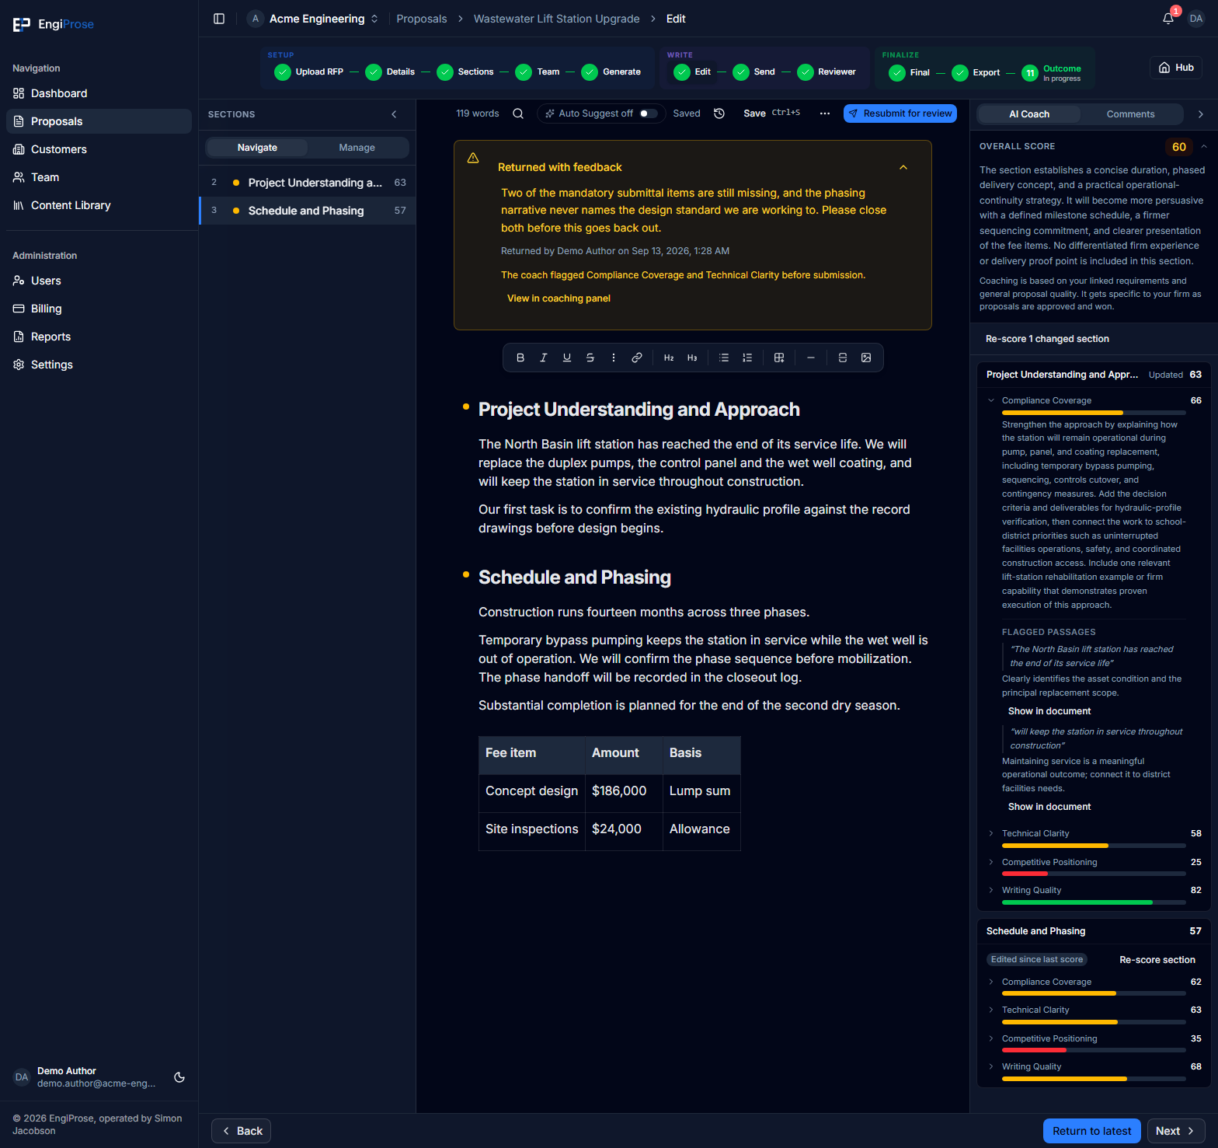The height and width of the screenshot is (1148, 1218).
Task: Switch to the Comments tab
Action: click(1130, 114)
